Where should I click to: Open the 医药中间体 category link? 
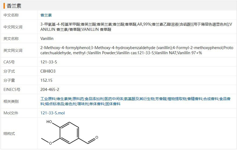(114, 99)
